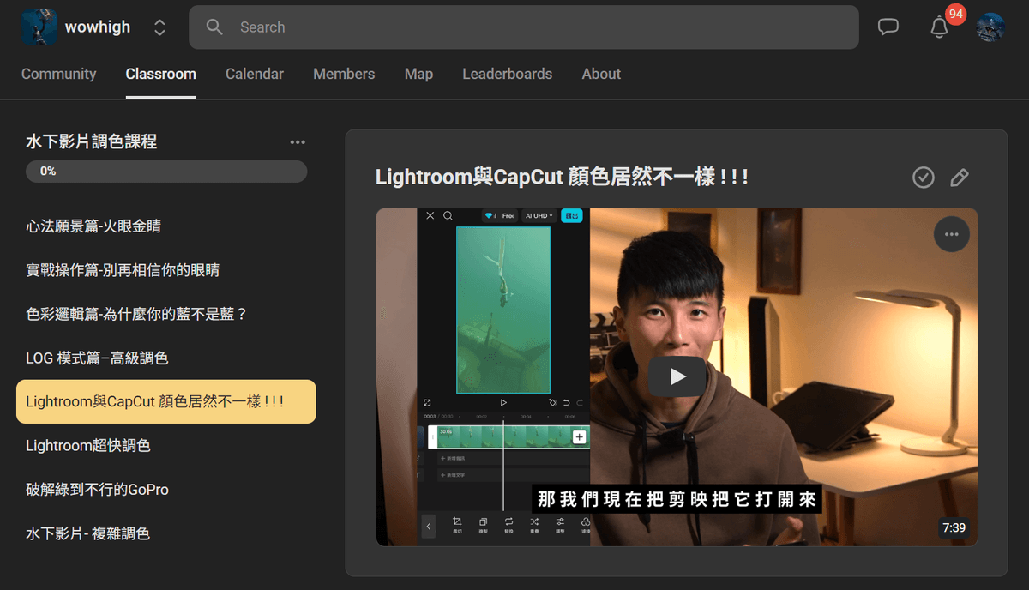The width and height of the screenshot is (1029, 590).
Task: Click the user profile avatar
Action: (990, 27)
